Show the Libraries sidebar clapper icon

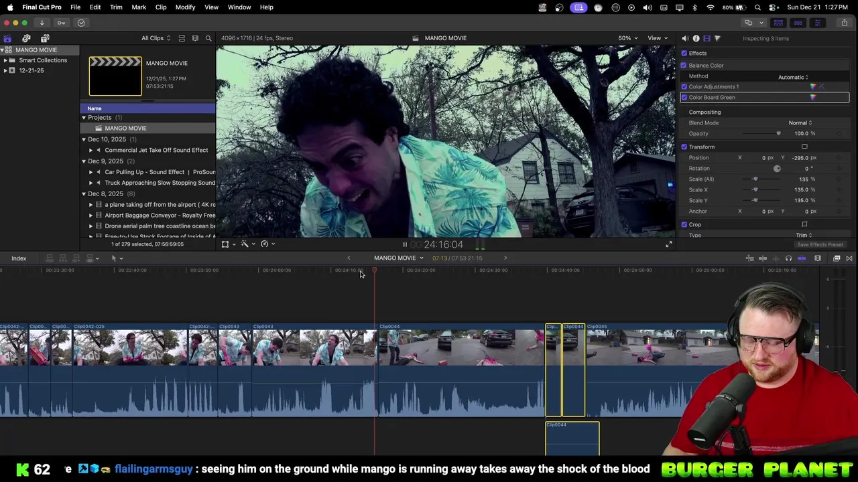point(7,38)
